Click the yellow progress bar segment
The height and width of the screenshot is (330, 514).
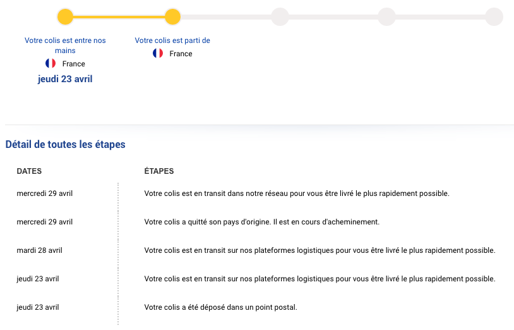(119, 16)
